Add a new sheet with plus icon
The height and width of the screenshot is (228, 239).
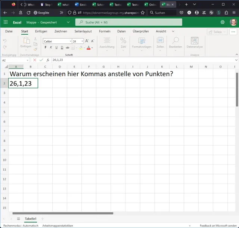(43, 218)
